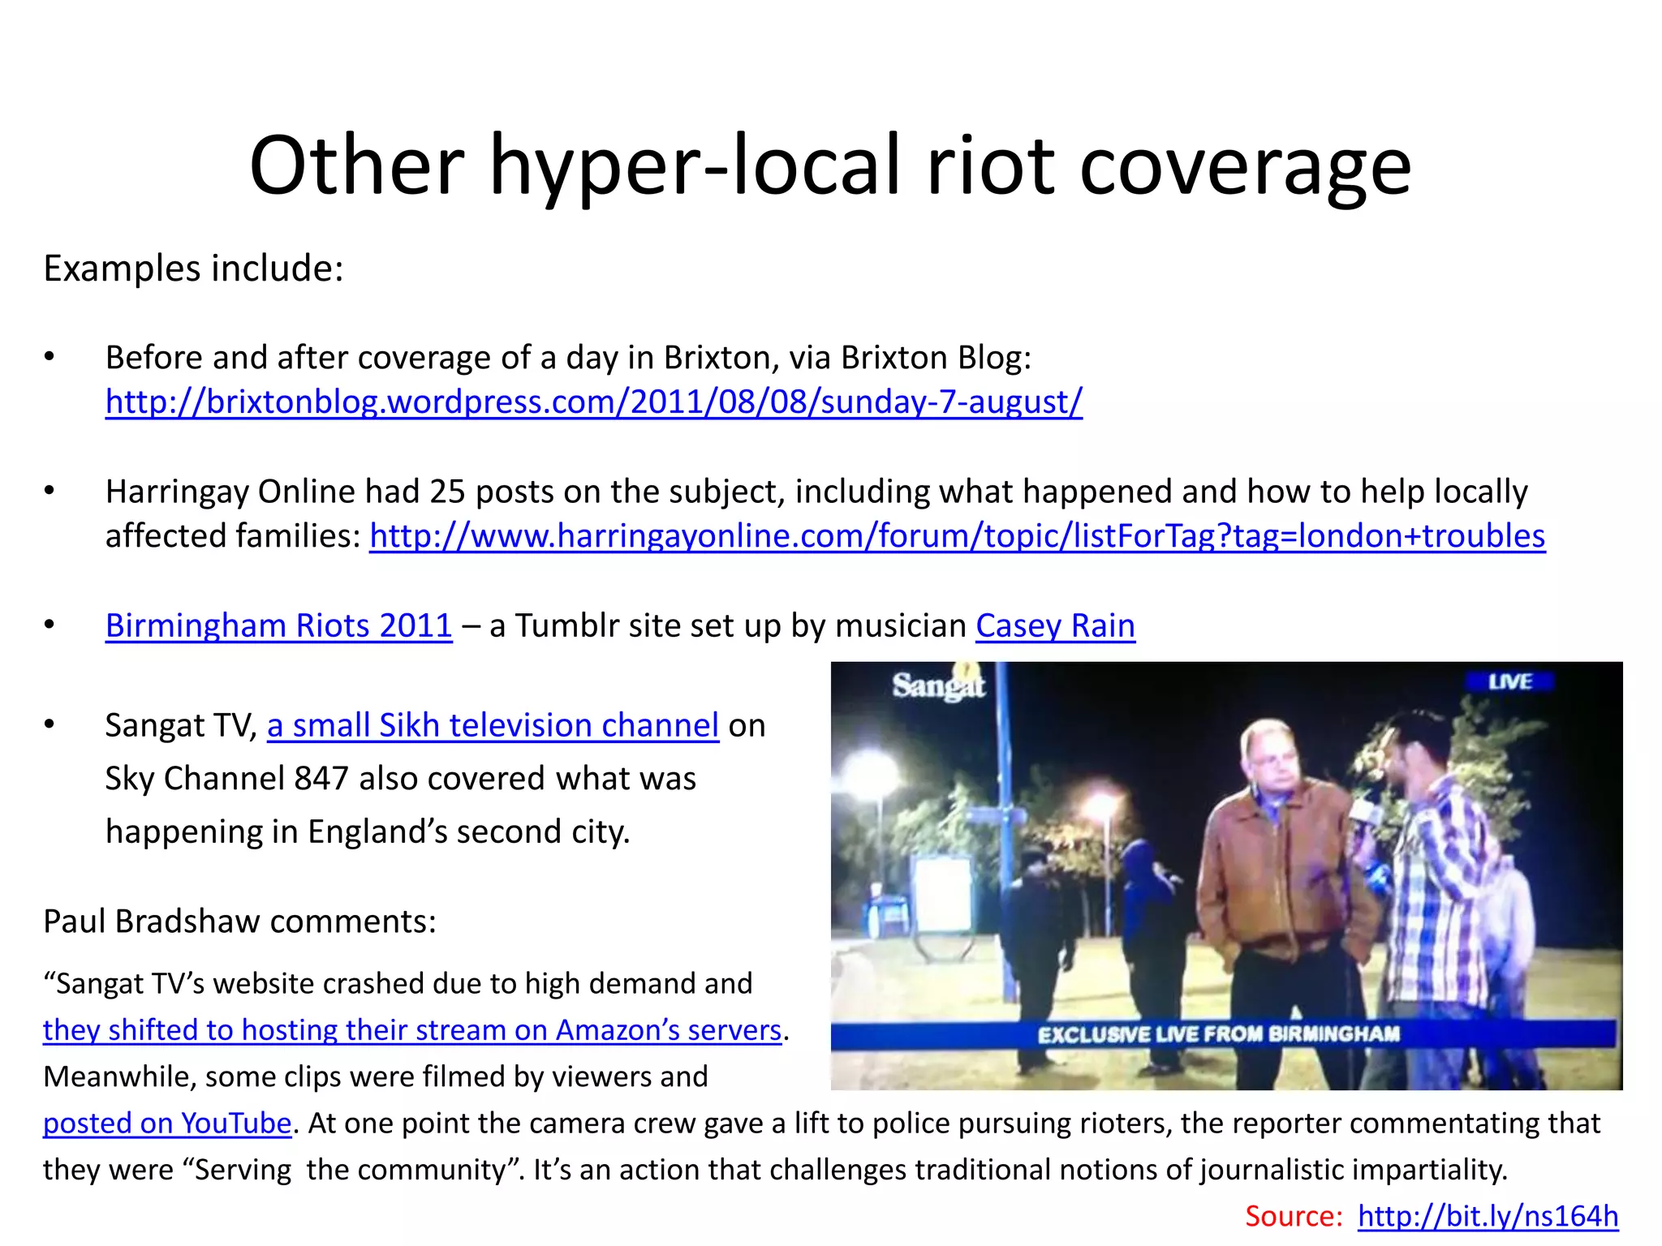Open the Casey Rain link

tap(1055, 625)
